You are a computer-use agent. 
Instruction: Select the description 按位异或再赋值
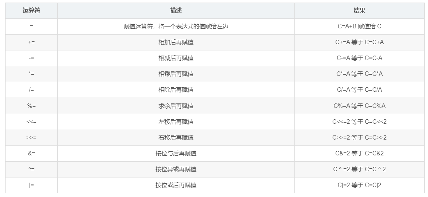176,169
